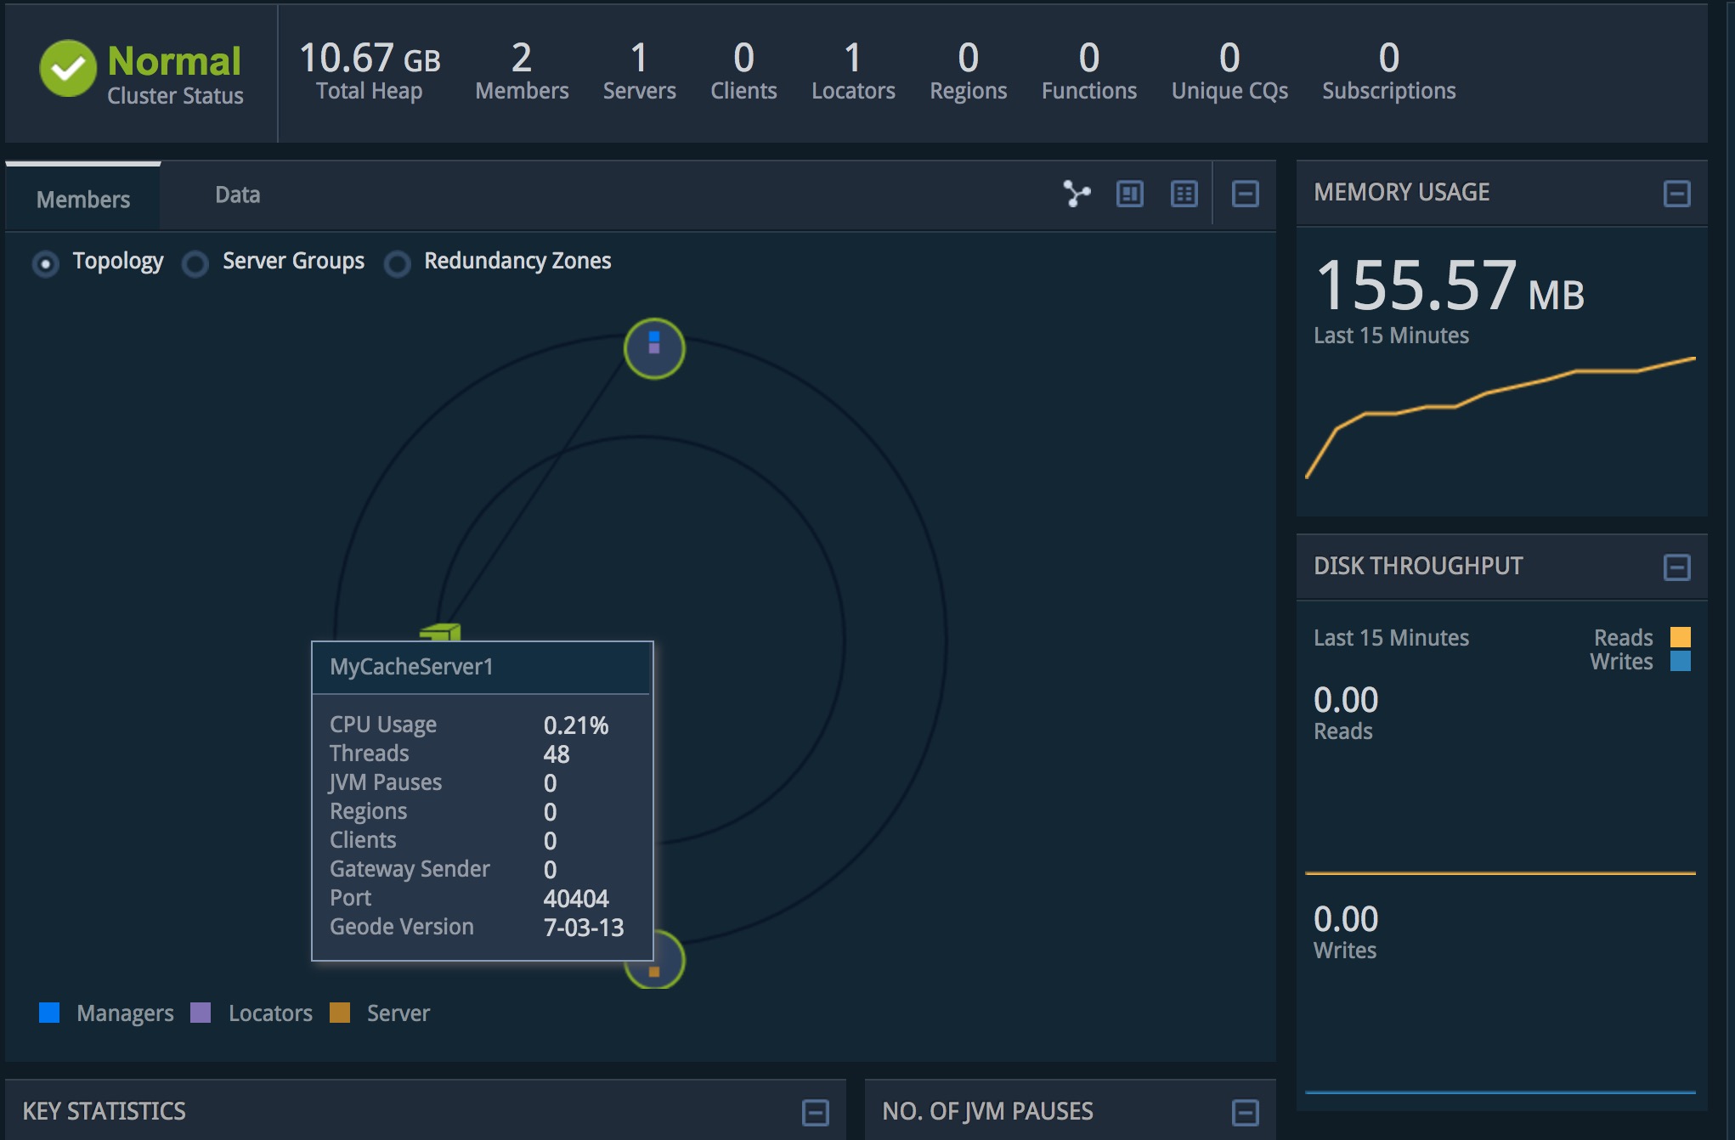Switch to grid table view icon

pyautogui.click(x=1184, y=194)
